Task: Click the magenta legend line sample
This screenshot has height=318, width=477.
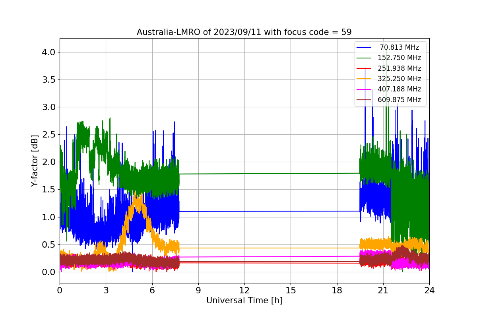Action: click(x=364, y=89)
